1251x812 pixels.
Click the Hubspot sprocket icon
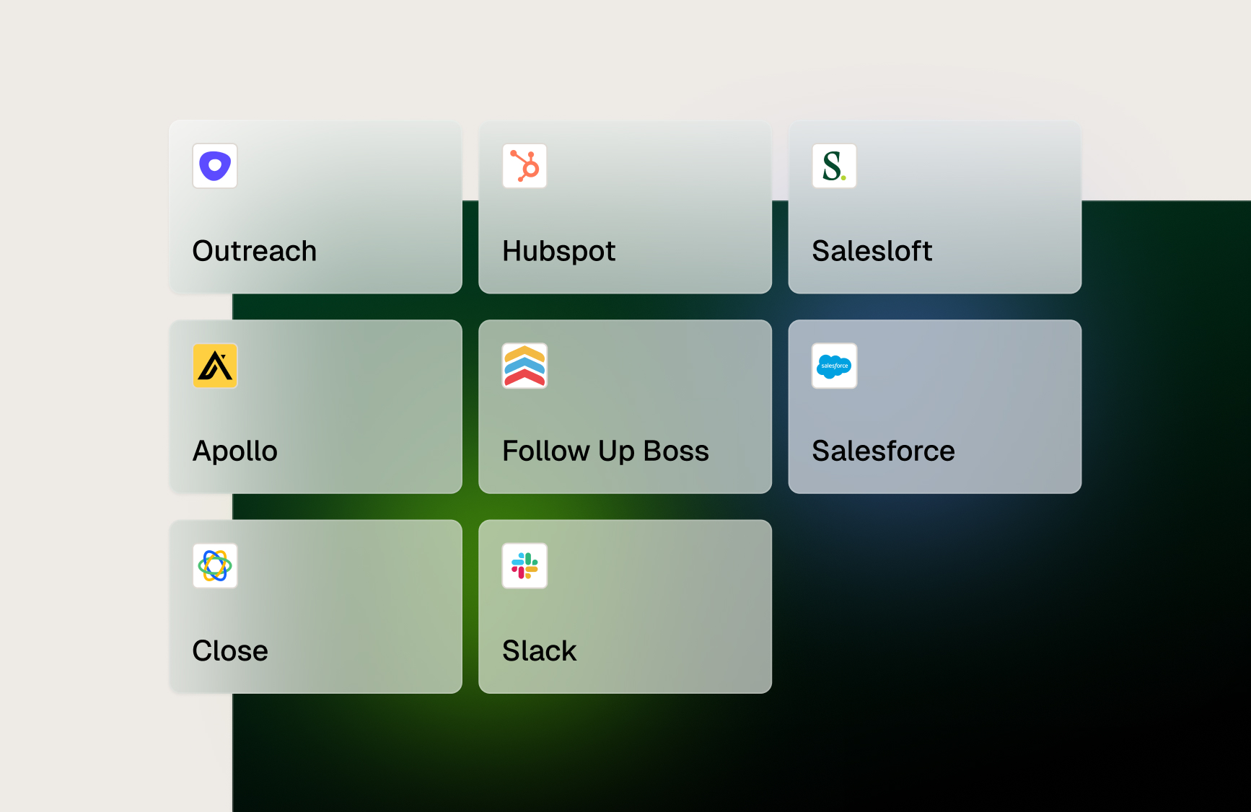pyautogui.click(x=524, y=166)
